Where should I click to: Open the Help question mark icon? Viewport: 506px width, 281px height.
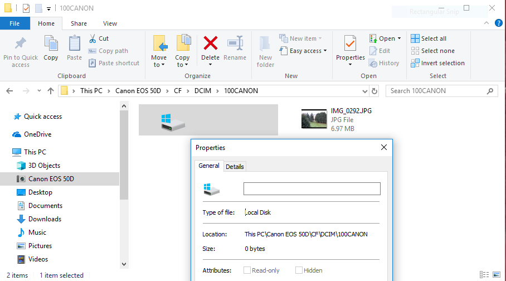pyautogui.click(x=499, y=23)
